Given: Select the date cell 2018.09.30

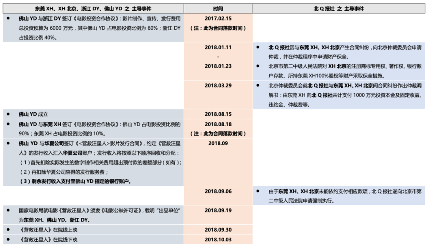Looking at the screenshot, I should pyautogui.click(x=218, y=230).
